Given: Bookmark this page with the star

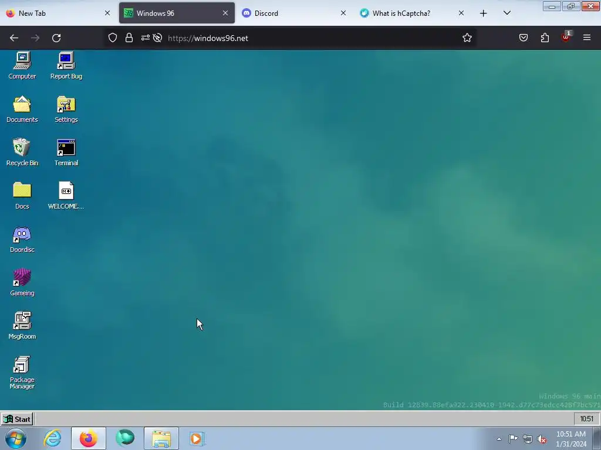Looking at the screenshot, I should (467, 38).
